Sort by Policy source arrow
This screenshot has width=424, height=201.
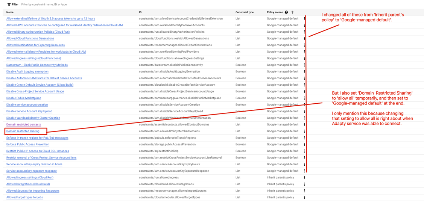(293, 12)
